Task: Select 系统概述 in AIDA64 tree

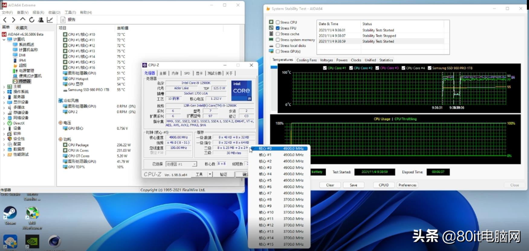Action: pyautogui.click(x=26, y=44)
